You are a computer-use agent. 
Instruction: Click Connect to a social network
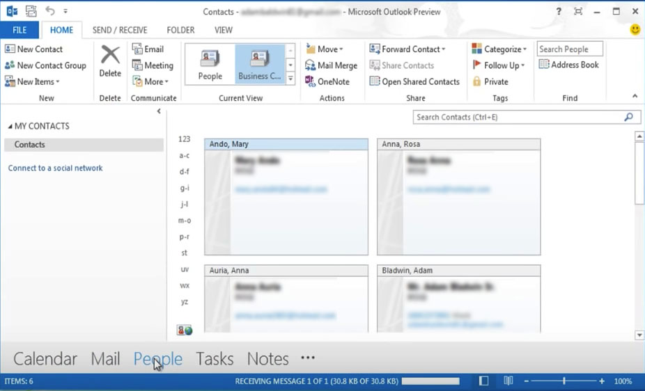(x=56, y=168)
